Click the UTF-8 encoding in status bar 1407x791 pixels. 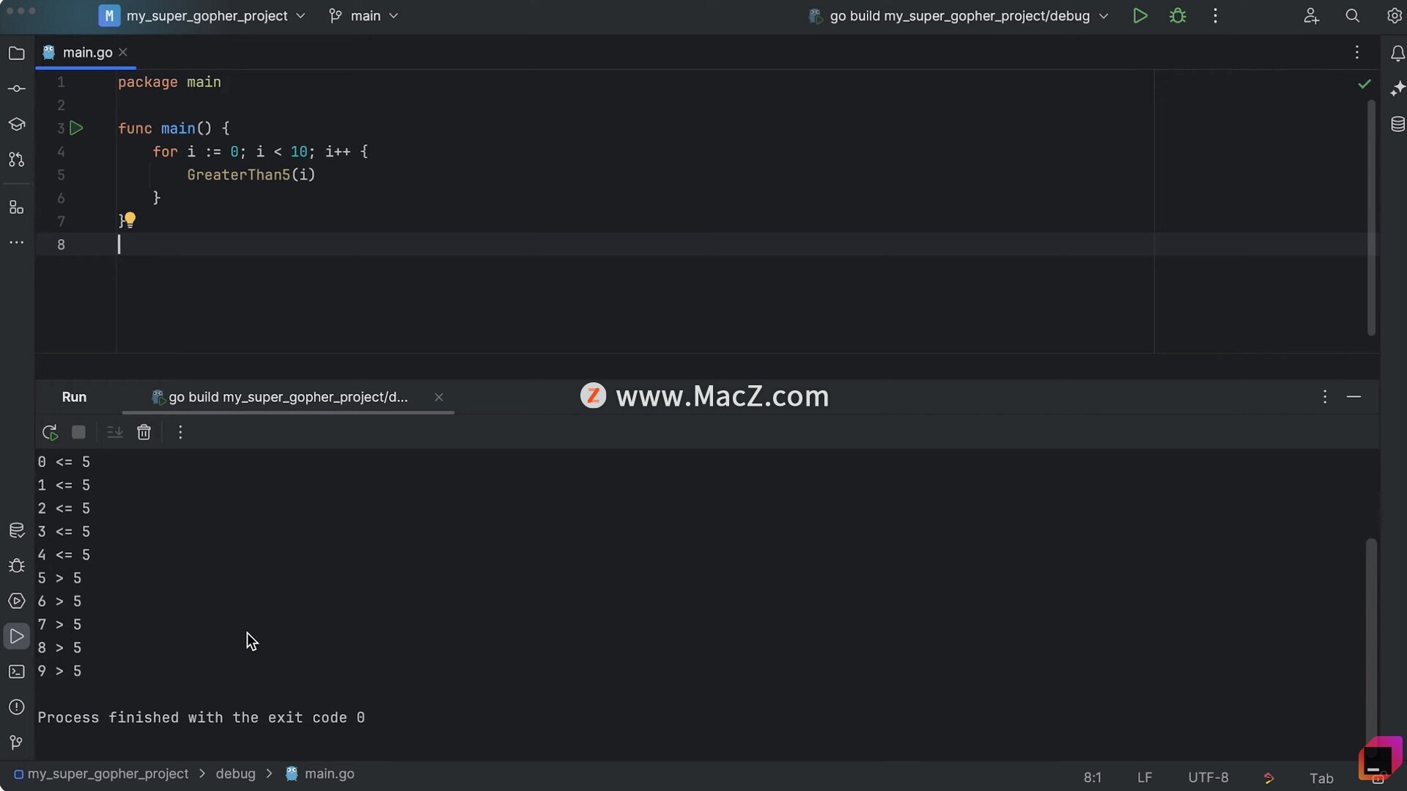[1208, 777]
